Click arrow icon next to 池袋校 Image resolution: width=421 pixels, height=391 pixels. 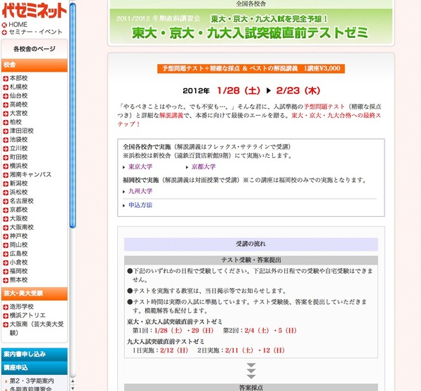click(6, 140)
